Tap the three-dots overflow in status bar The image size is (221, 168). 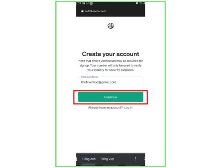(96, 3)
